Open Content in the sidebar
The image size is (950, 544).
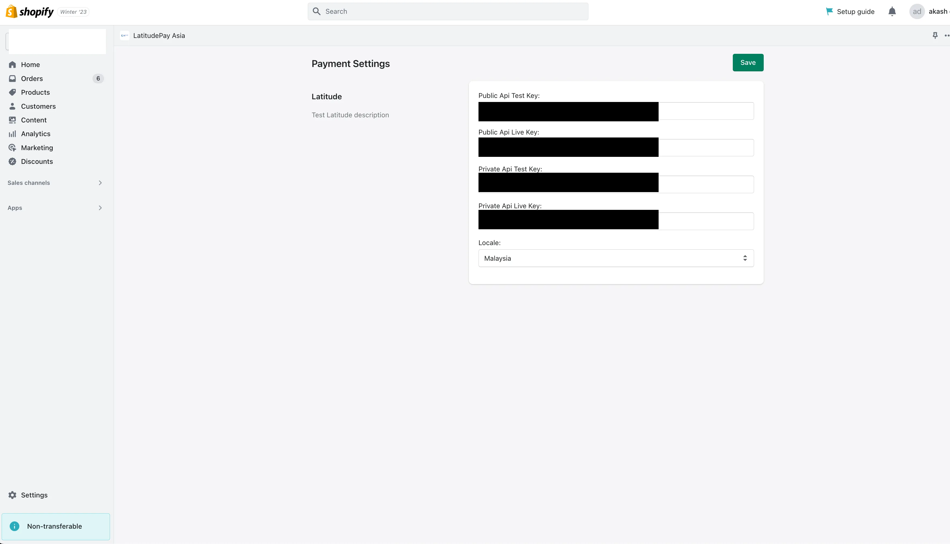pyautogui.click(x=56, y=120)
